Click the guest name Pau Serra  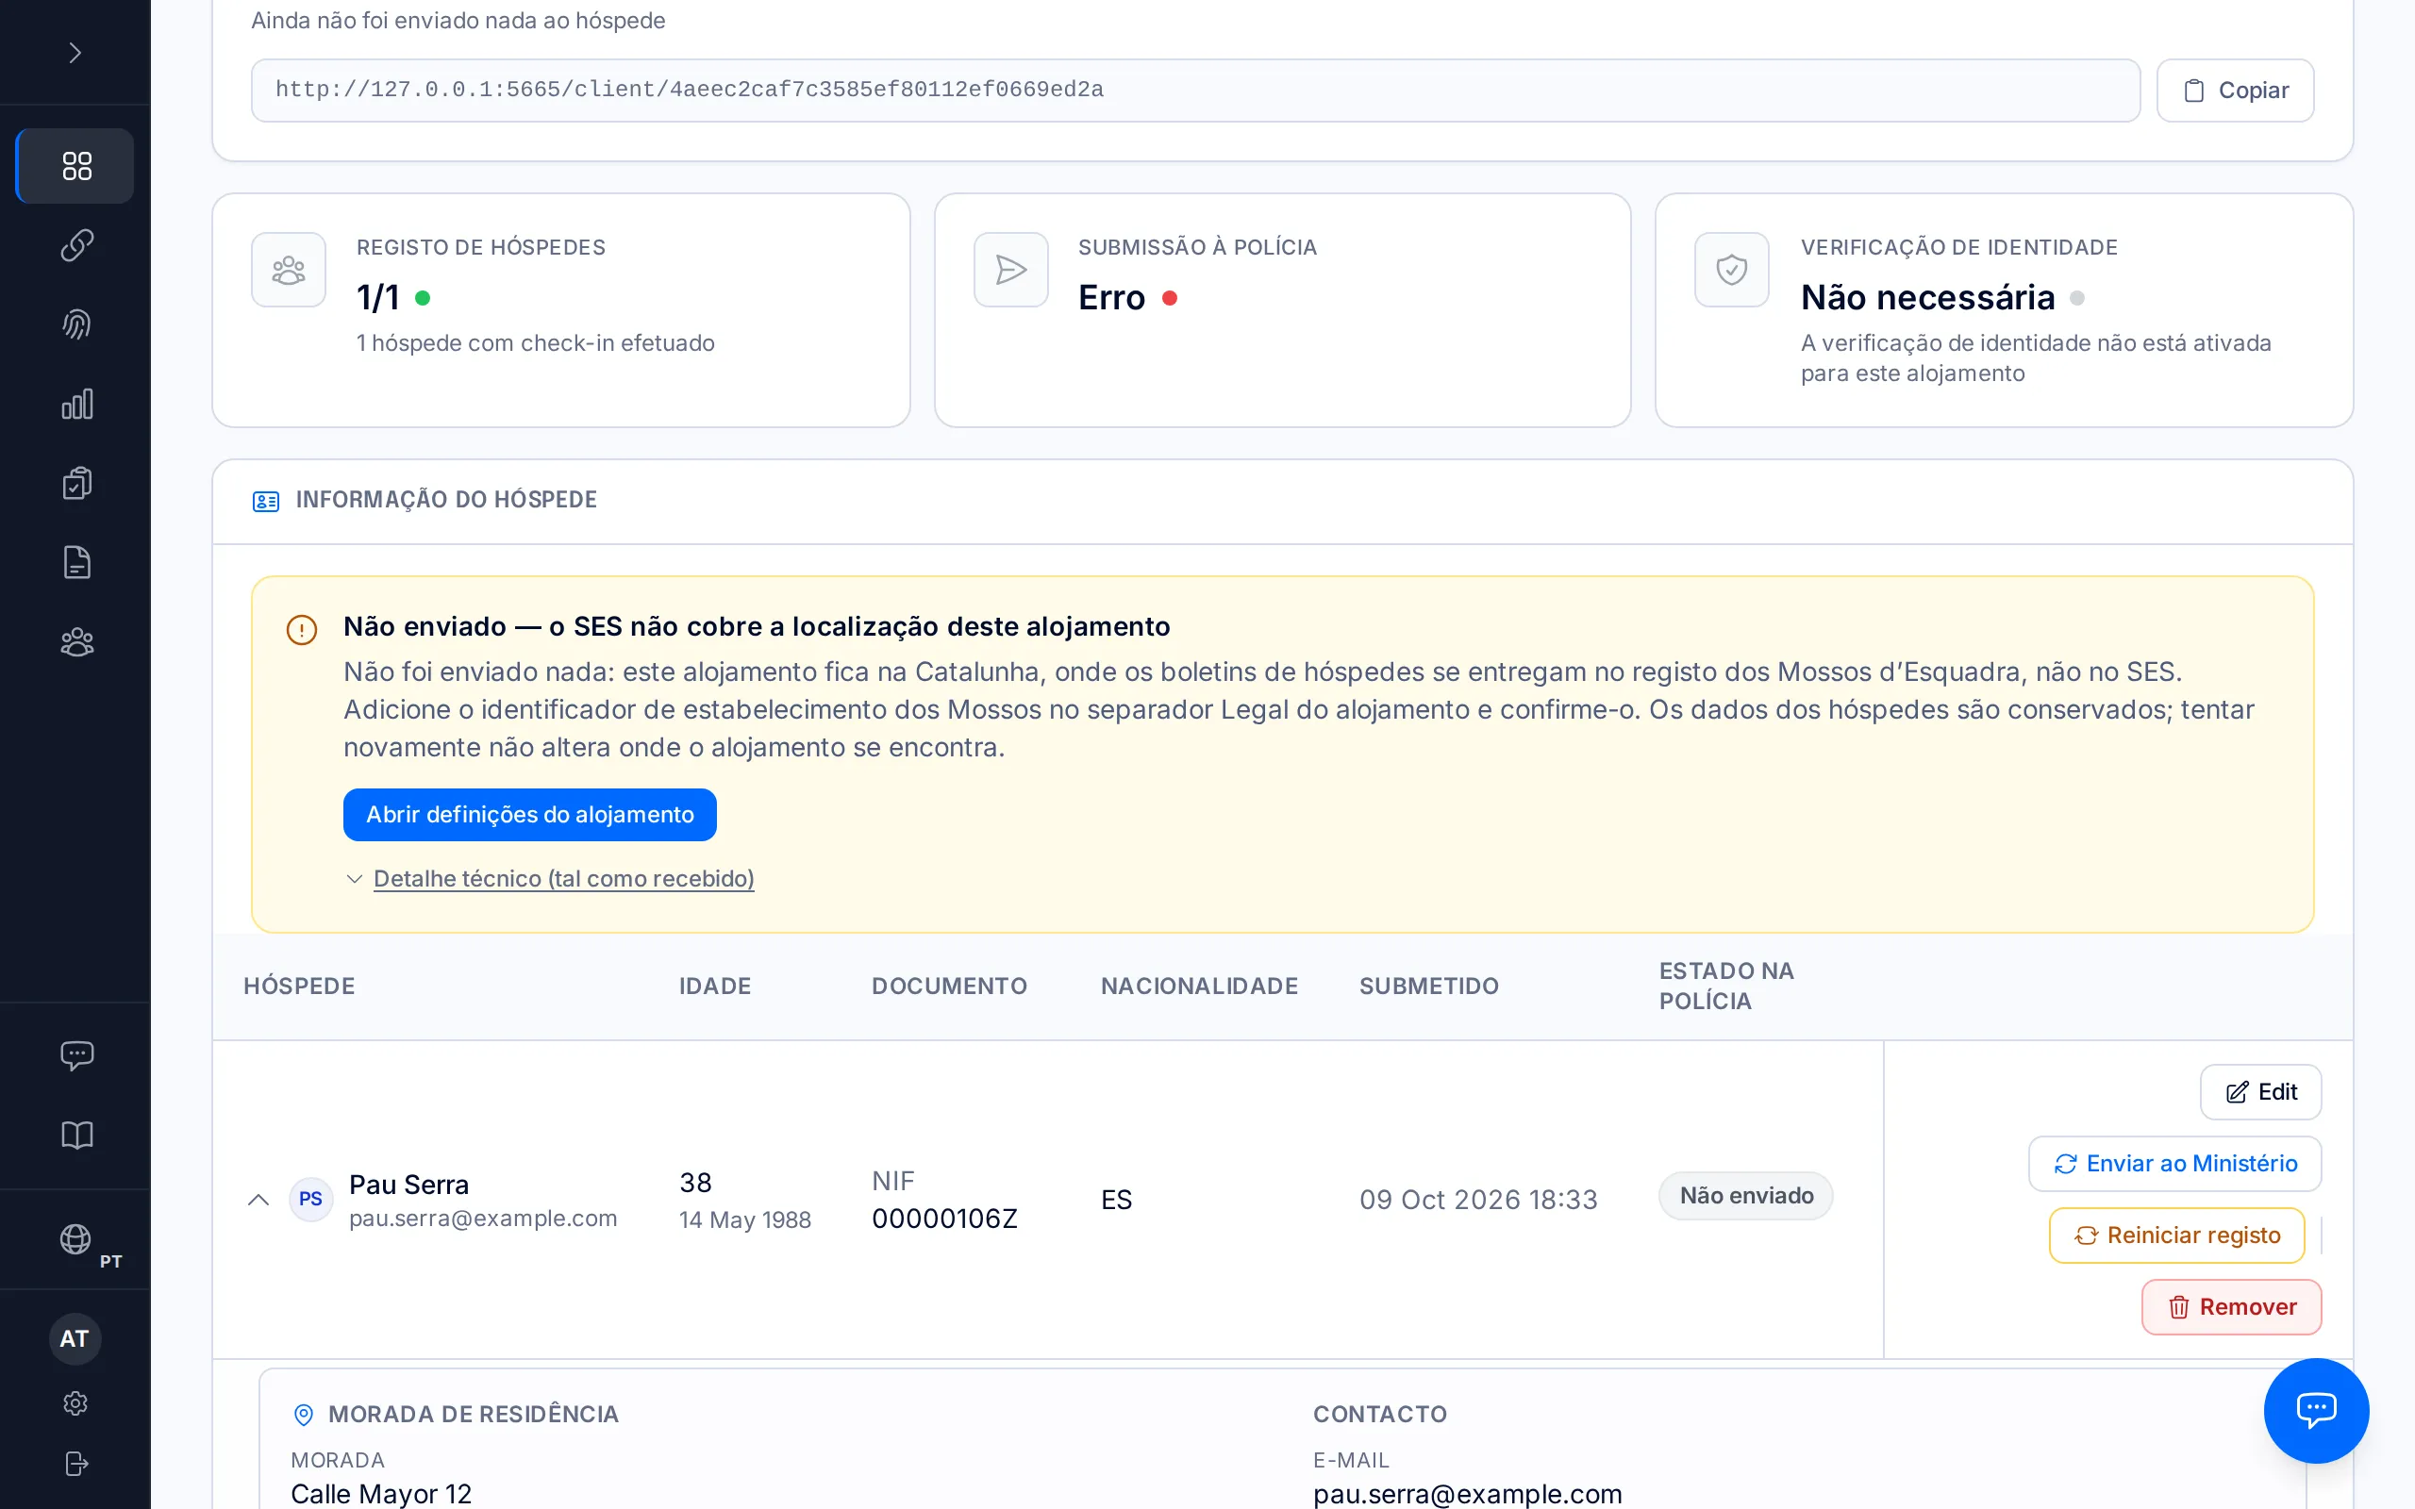(x=409, y=1185)
